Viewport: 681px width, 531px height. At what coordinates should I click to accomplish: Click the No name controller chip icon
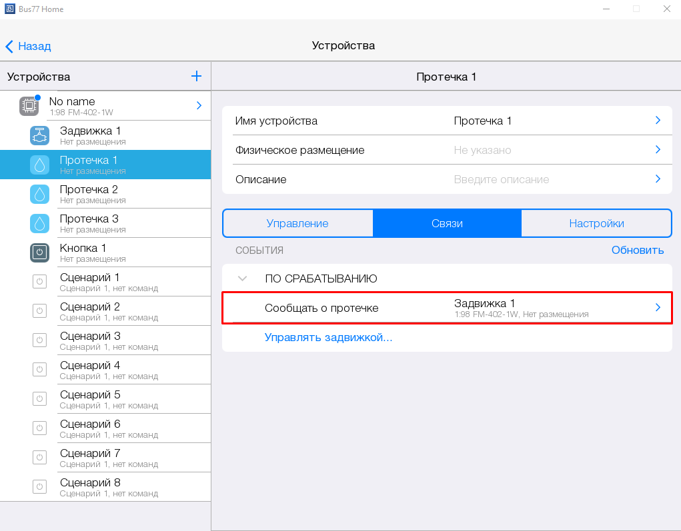(29, 106)
